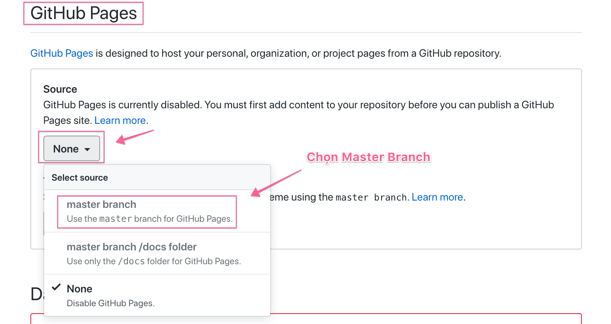This screenshot has width=611, height=324.
Task: Choose "master branch /docs folder" option
Action: click(x=157, y=253)
